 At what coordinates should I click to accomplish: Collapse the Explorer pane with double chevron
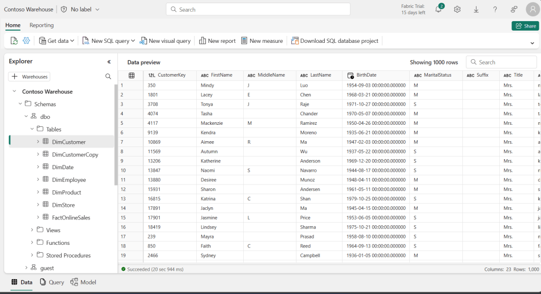coord(109,61)
